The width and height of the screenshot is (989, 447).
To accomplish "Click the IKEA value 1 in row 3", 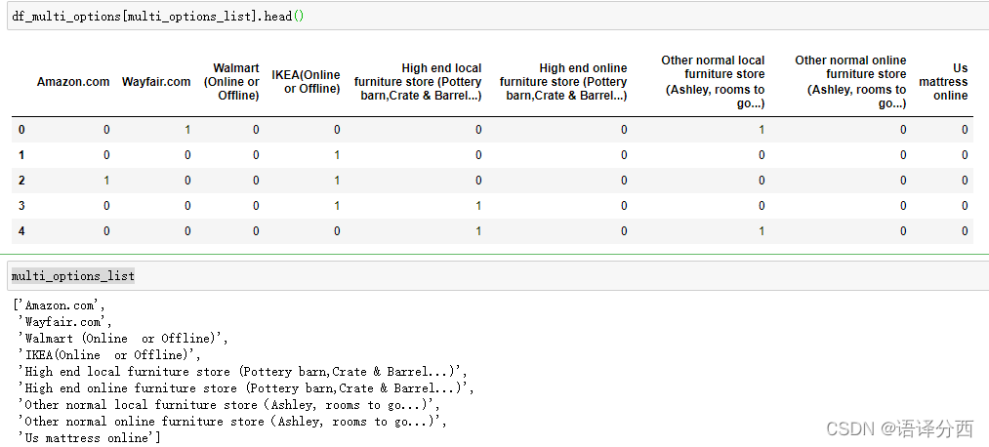I will 337,206.
